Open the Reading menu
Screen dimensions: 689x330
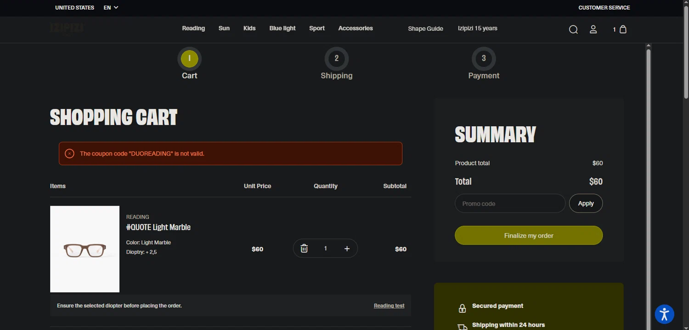[x=193, y=28]
